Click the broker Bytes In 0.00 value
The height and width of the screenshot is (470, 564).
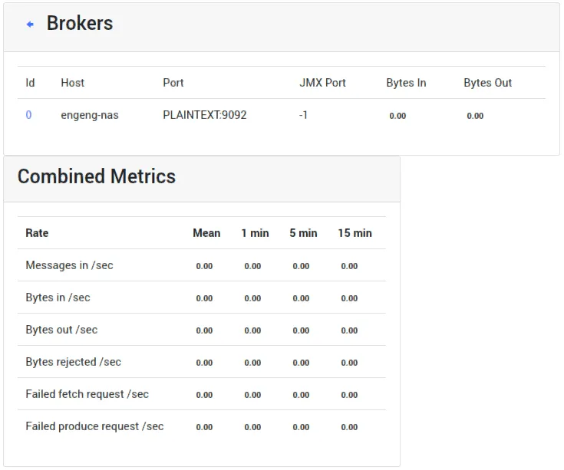coord(397,116)
